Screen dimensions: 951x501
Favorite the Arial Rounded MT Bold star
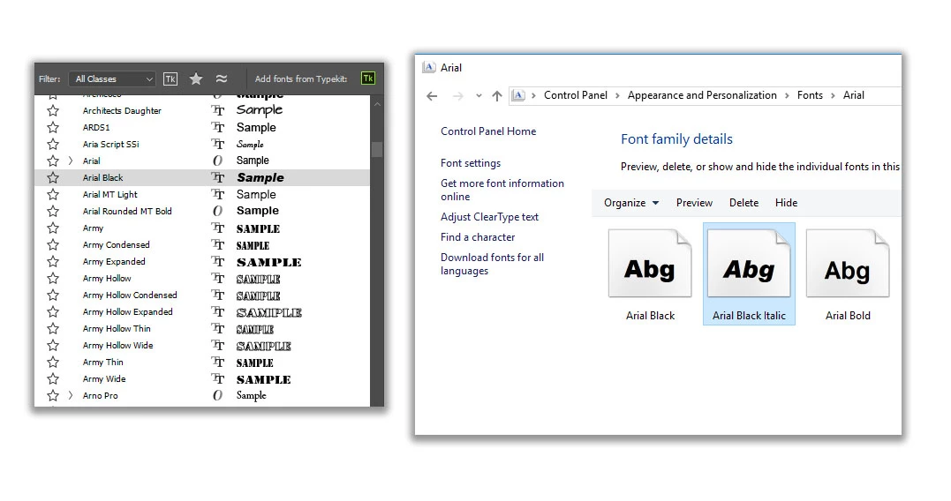[53, 212]
